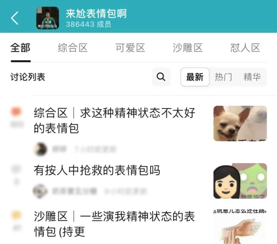Tap the back arrow icon

point(15,18)
